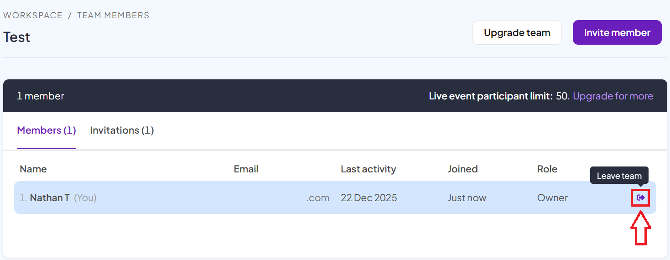The height and width of the screenshot is (260, 670).
Task: Click the Joined column header
Action: (462, 169)
